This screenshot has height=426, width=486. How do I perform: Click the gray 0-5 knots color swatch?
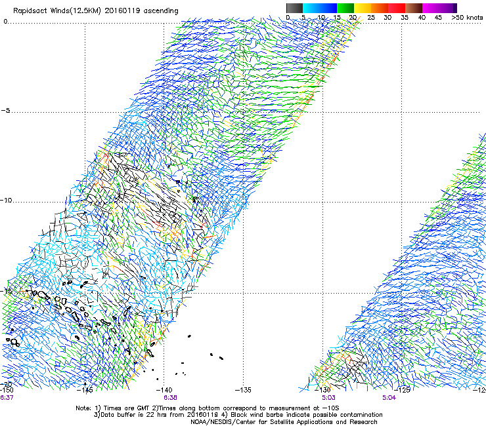(x=294, y=8)
